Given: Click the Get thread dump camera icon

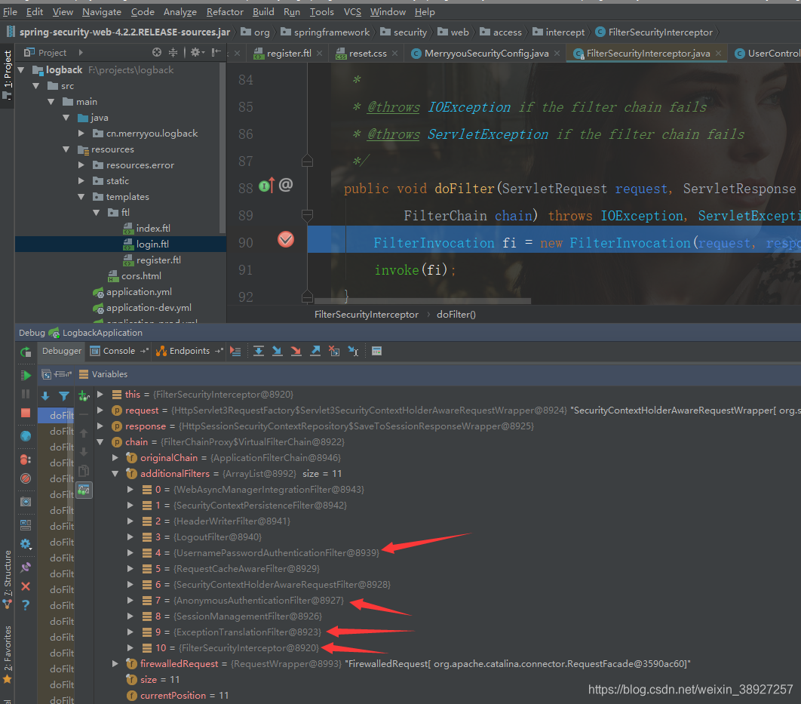Looking at the screenshot, I should click(26, 502).
